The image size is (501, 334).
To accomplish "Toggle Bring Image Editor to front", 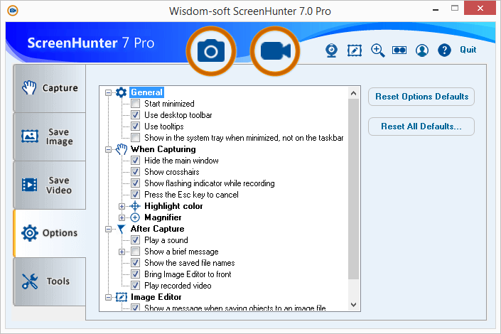I will pyautogui.click(x=136, y=274).
